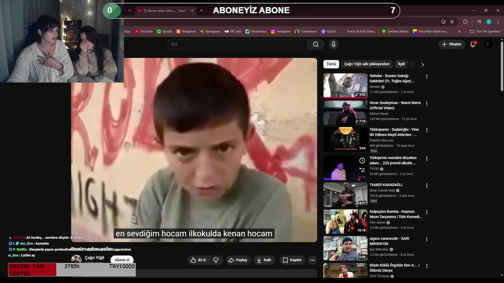Focus the YouTube 'Ara' search field
This screenshot has height=283, width=504.
coord(237,44)
